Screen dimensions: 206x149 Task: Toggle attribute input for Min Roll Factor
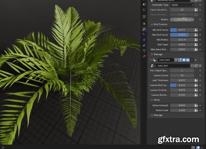[196, 30]
